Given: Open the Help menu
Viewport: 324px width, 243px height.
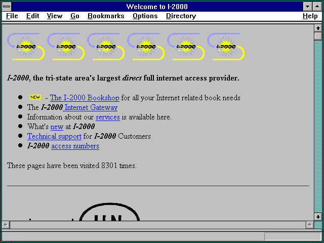Looking at the screenshot, I should click(x=310, y=16).
